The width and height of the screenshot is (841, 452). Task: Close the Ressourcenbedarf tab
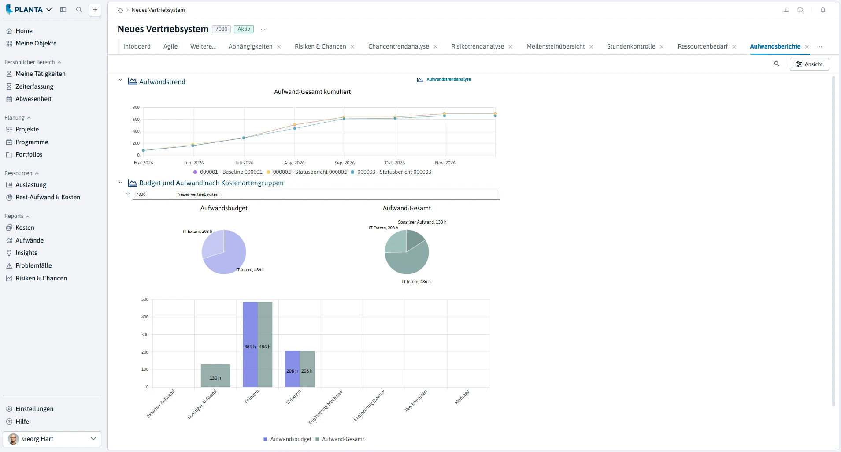tap(734, 47)
